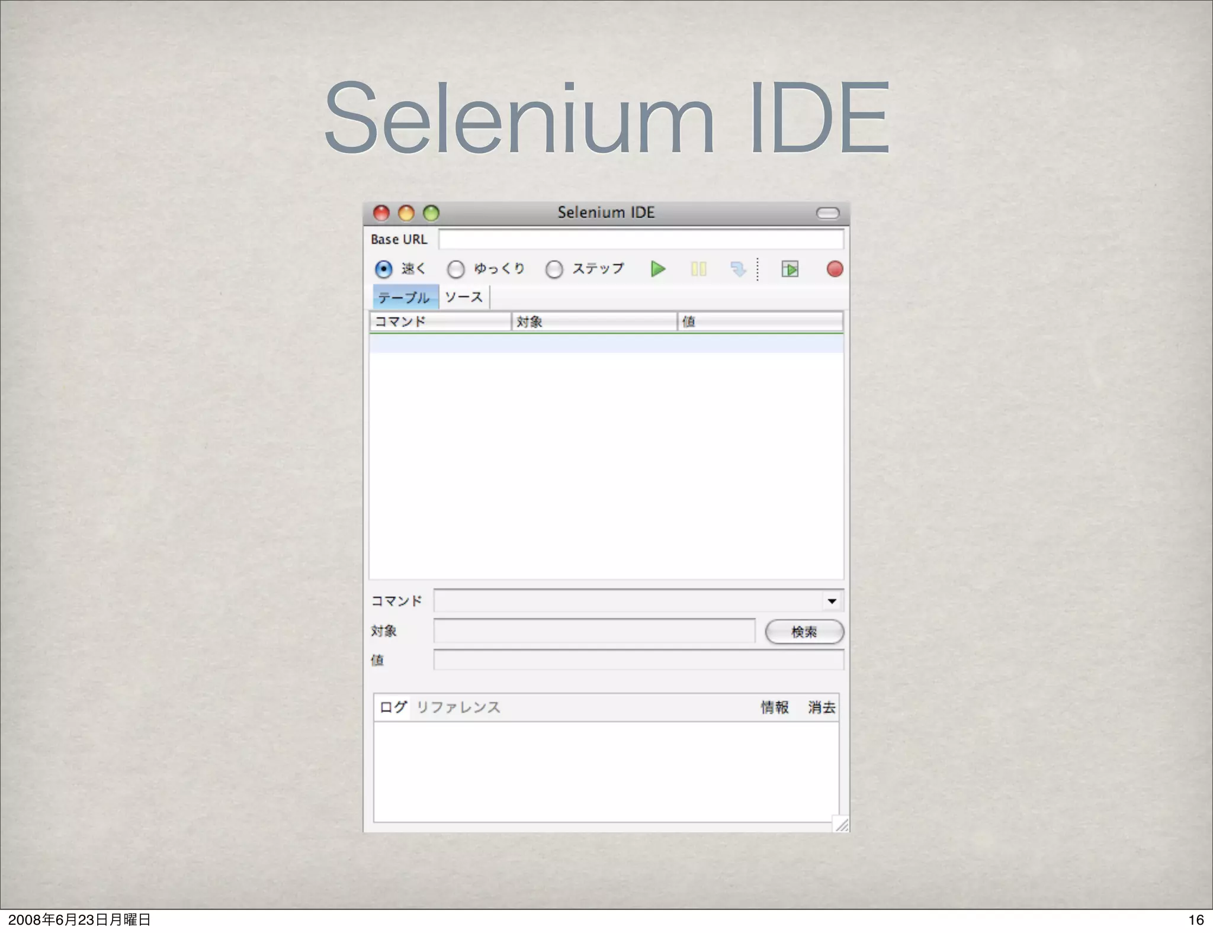Click the play with TestRunner icon
Image resolution: width=1213 pixels, height=933 pixels.
(790, 269)
